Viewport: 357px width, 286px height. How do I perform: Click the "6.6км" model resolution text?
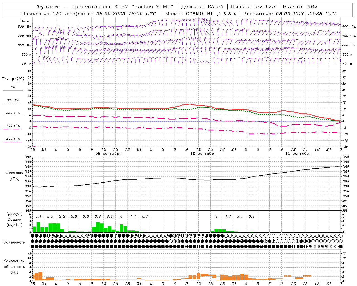click(230, 13)
